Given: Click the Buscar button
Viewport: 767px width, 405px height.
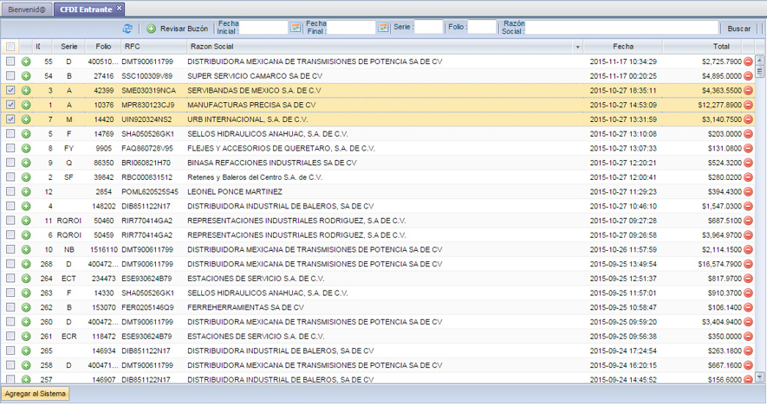Looking at the screenshot, I should coord(738,29).
